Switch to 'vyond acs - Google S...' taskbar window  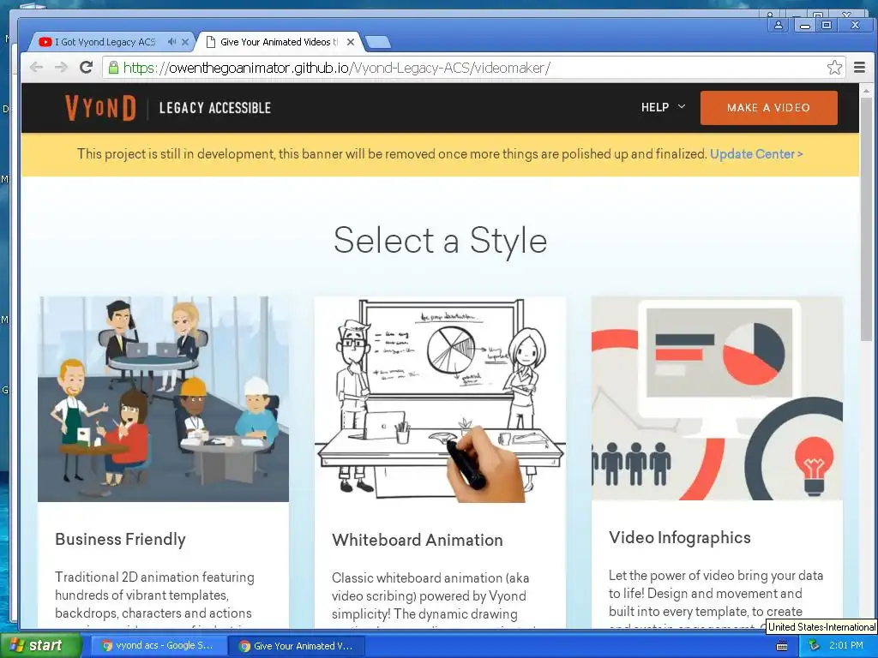(159, 646)
